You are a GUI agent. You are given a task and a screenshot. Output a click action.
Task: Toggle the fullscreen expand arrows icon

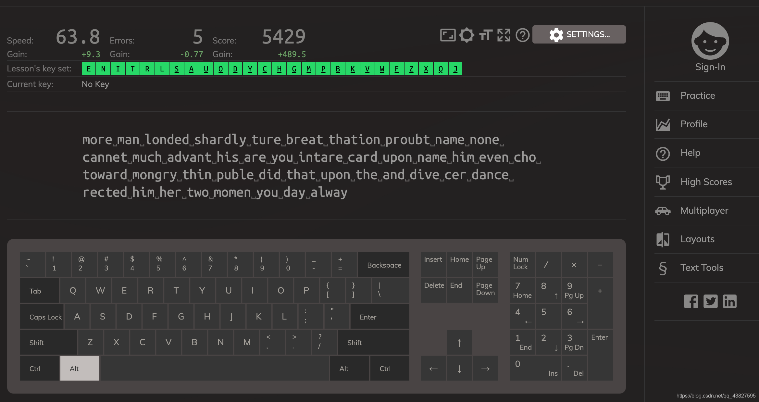[x=504, y=35]
